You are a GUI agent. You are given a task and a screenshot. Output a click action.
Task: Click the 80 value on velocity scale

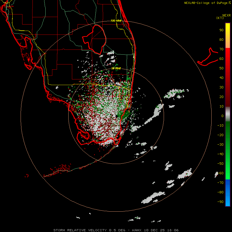coord(221,39)
